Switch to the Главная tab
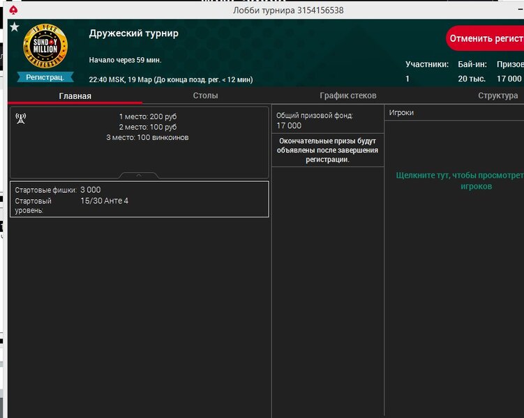The image size is (524, 418). [x=75, y=95]
